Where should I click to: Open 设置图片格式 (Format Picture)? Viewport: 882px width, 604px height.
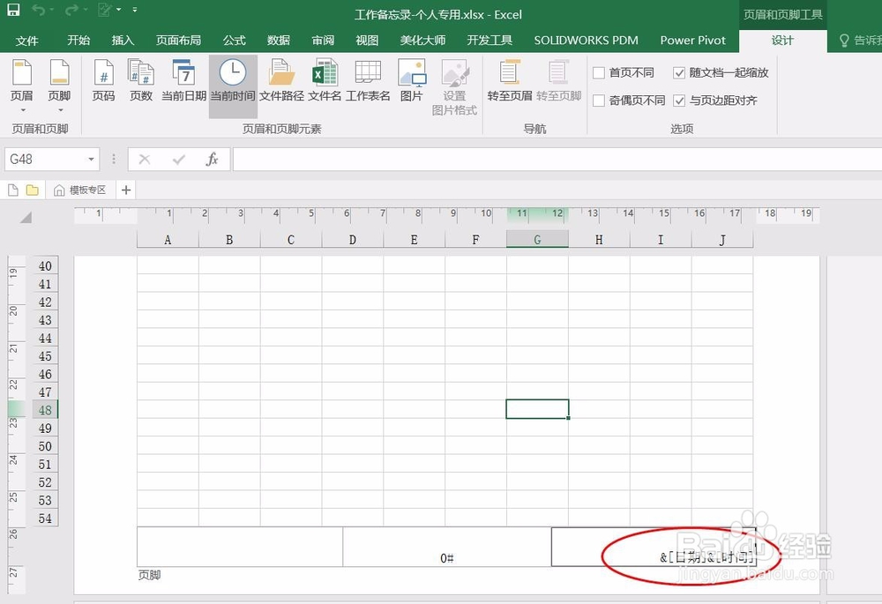click(455, 84)
